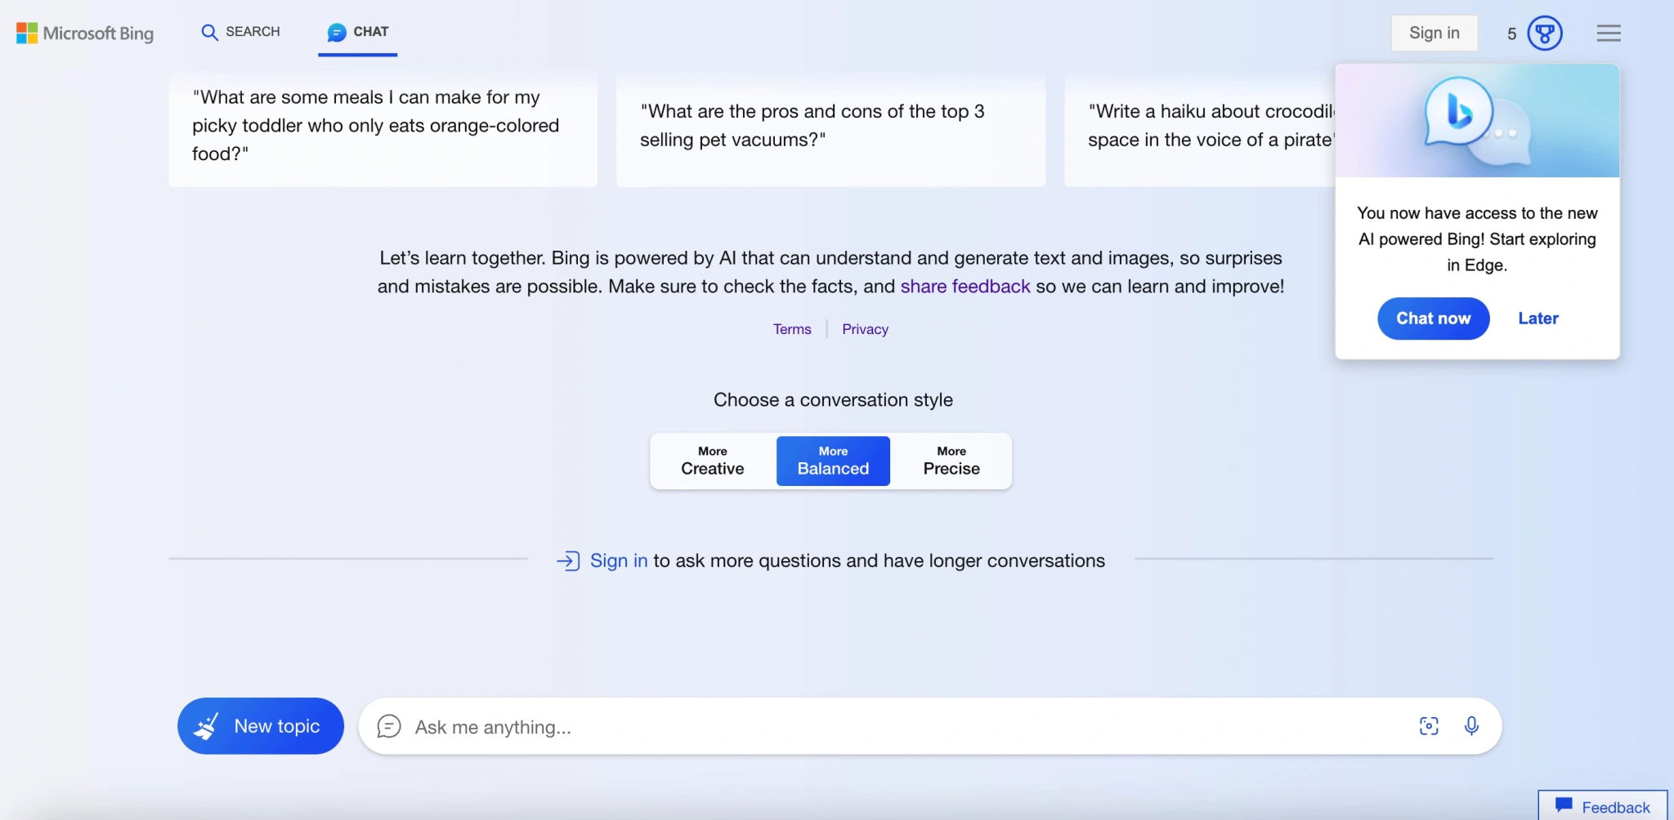Activate the microphone for voice input
1674x820 pixels.
pyautogui.click(x=1473, y=726)
